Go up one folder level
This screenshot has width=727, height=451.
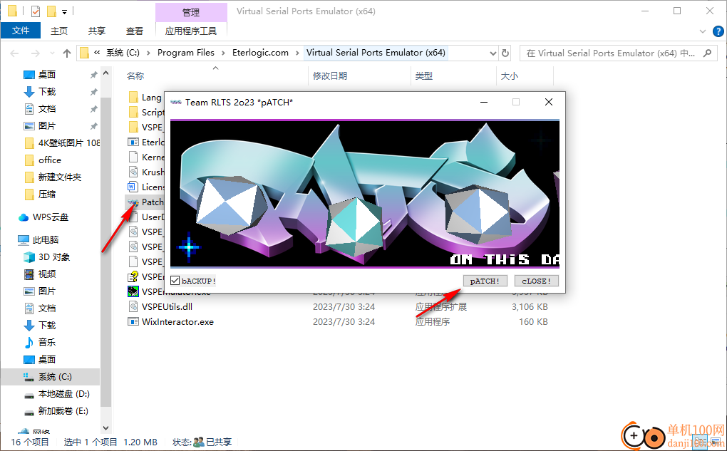[67, 53]
